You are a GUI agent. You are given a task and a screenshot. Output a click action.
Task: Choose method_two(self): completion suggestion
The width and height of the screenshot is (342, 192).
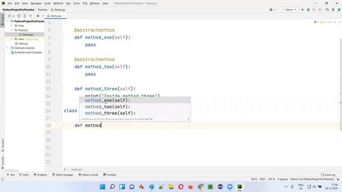[135, 107]
